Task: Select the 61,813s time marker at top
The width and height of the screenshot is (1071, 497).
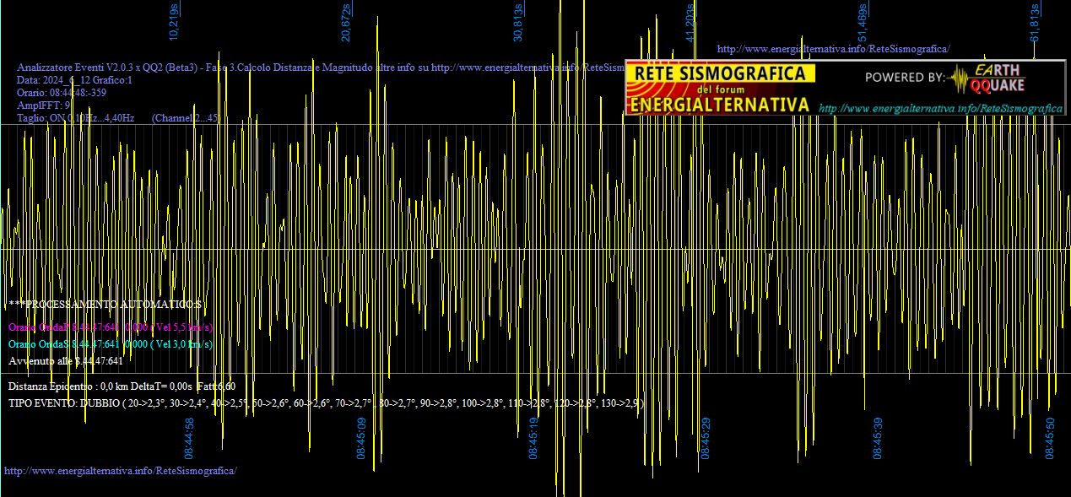Action: 1035,22
